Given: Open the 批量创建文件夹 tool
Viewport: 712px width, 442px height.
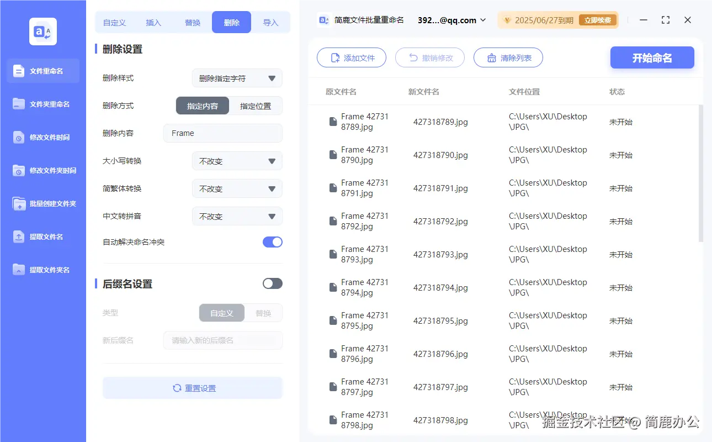Looking at the screenshot, I should point(42,203).
